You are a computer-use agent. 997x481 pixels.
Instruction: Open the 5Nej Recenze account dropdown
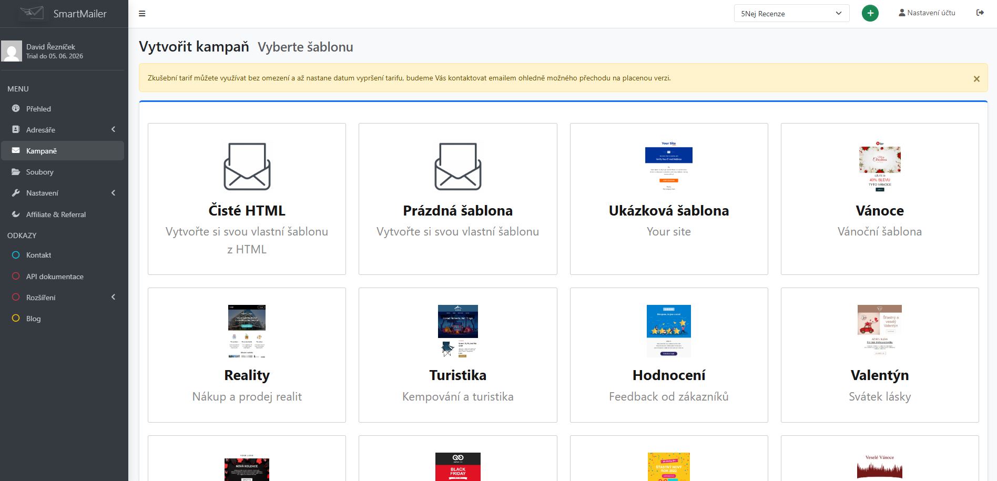click(x=791, y=14)
